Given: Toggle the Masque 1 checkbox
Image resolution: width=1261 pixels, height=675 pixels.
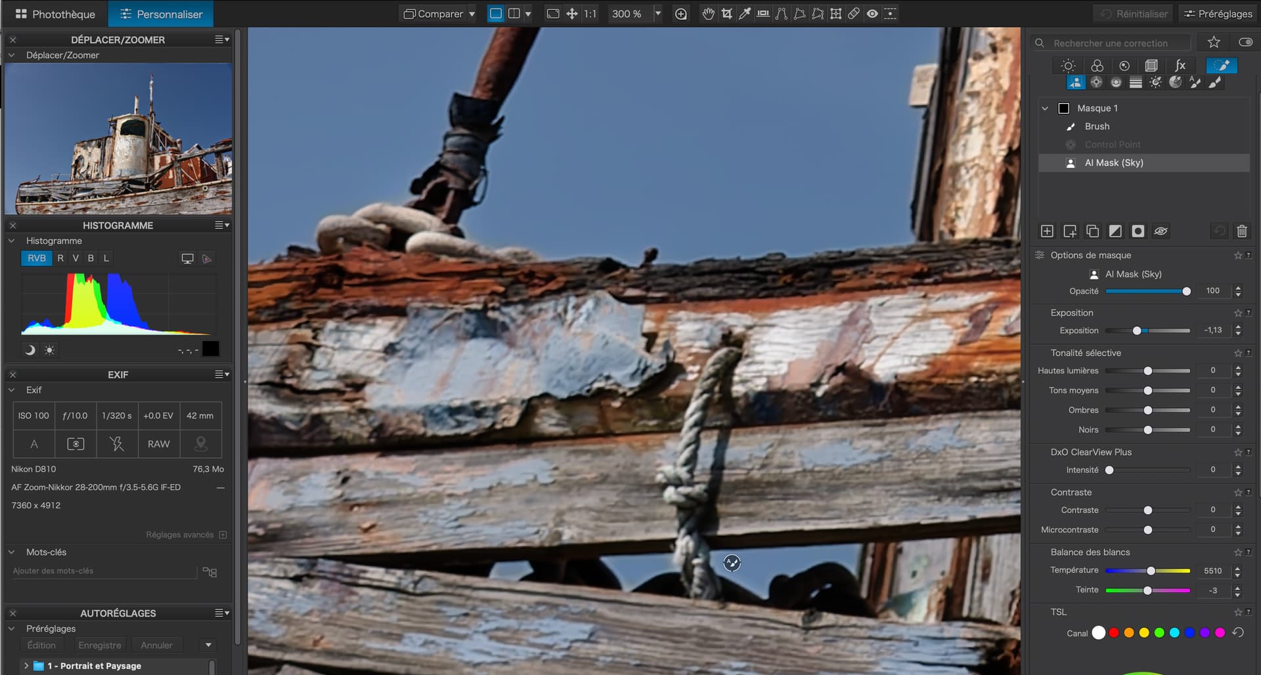Looking at the screenshot, I should pos(1064,108).
